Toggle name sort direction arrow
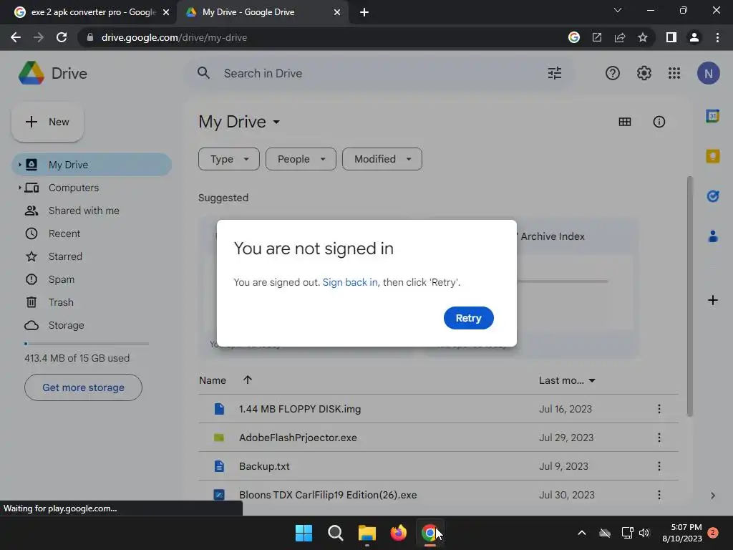 247,380
